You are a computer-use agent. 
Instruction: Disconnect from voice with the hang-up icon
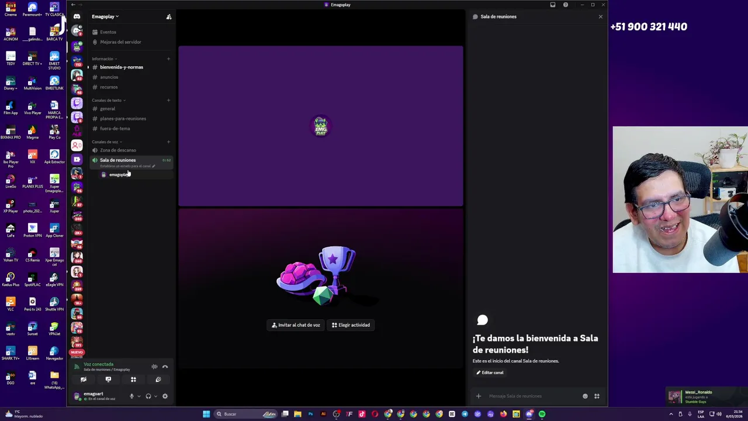(x=165, y=367)
